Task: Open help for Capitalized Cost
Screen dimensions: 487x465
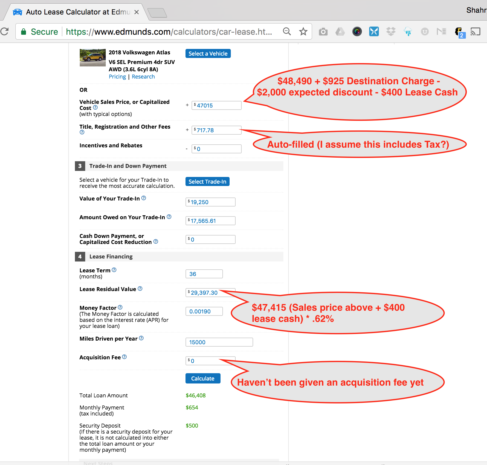Action: 95,107
